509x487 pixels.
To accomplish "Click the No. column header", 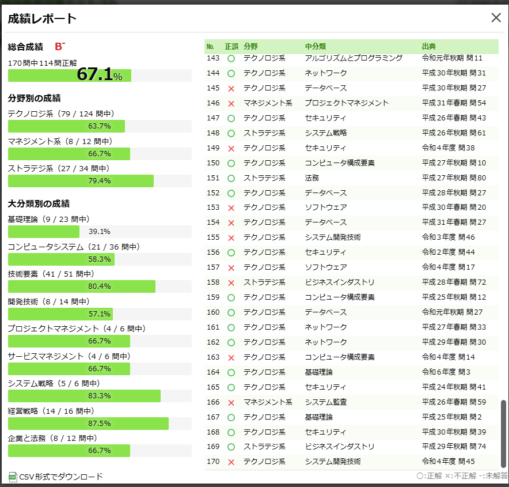I will pyautogui.click(x=210, y=47).
